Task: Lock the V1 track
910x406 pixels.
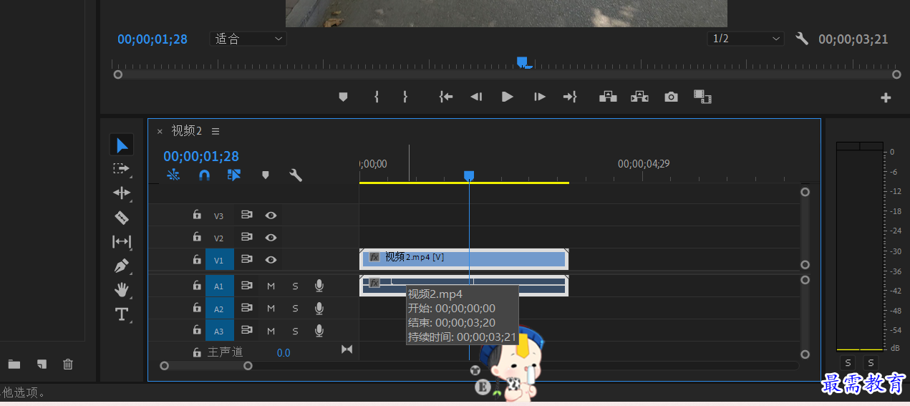Action: (x=197, y=259)
